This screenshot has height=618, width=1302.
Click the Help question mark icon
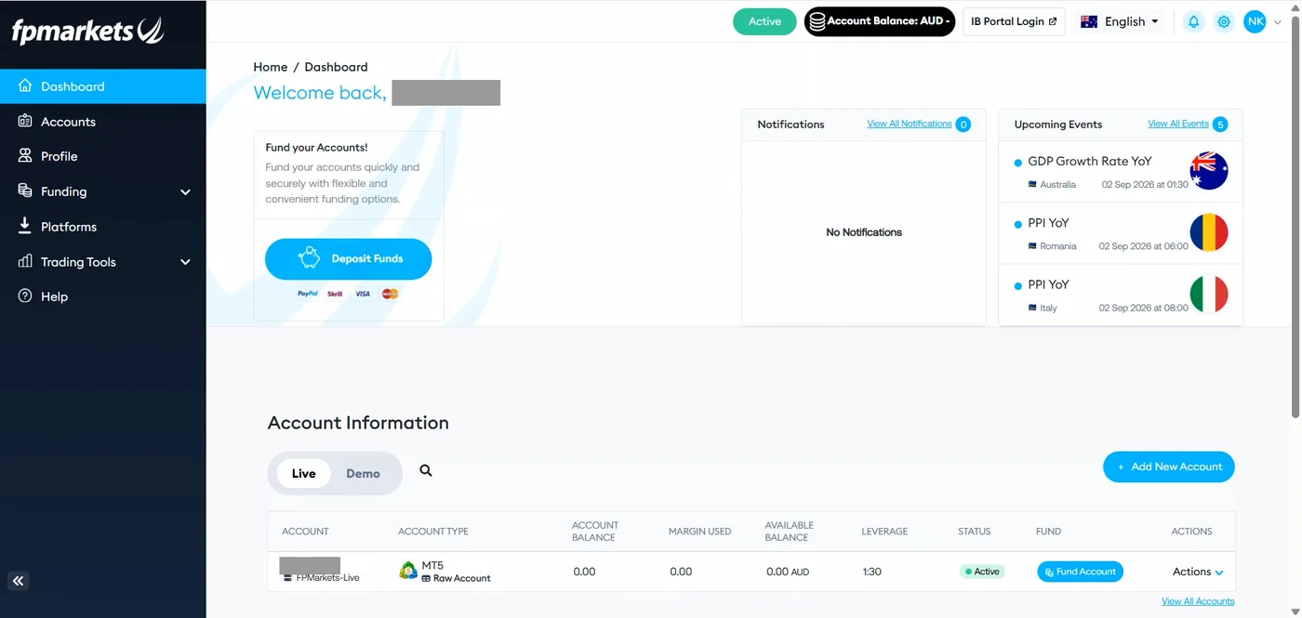[x=25, y=296]
